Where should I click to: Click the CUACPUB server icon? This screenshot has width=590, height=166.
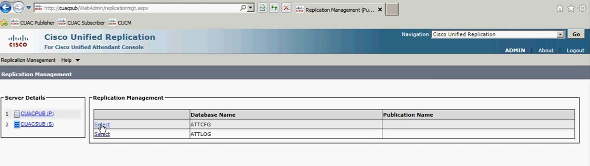(17, 114)
